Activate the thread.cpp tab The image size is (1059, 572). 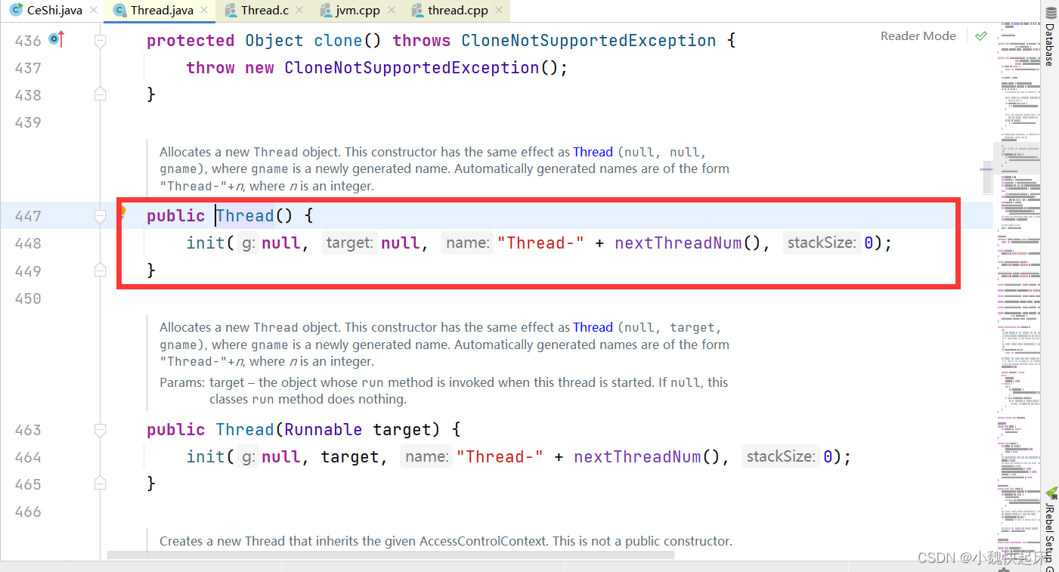pyautogui.click(x=459, y=11)
